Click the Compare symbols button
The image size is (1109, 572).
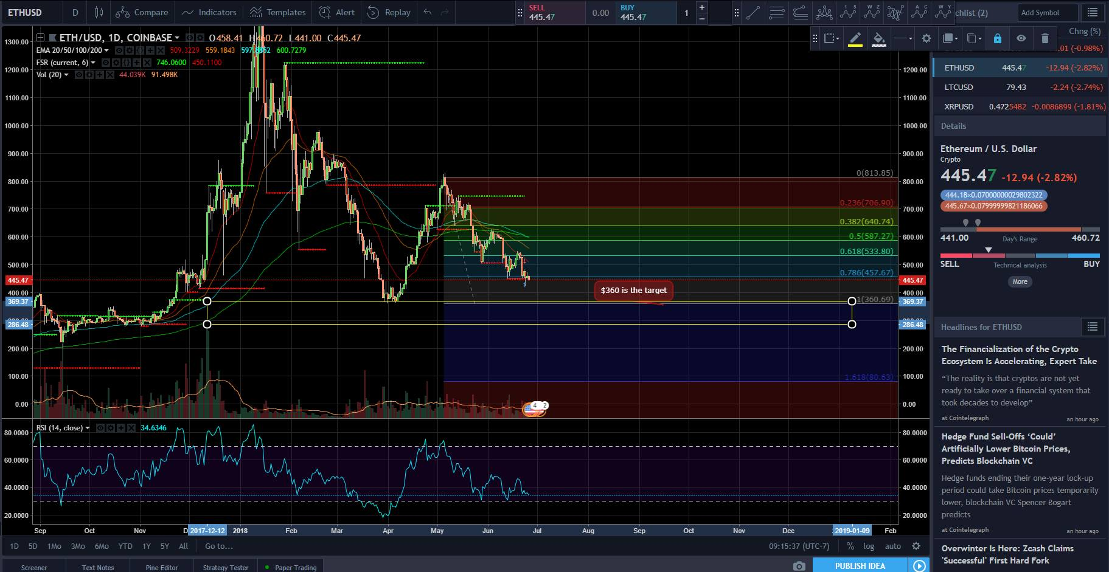[x=142, y=12]
